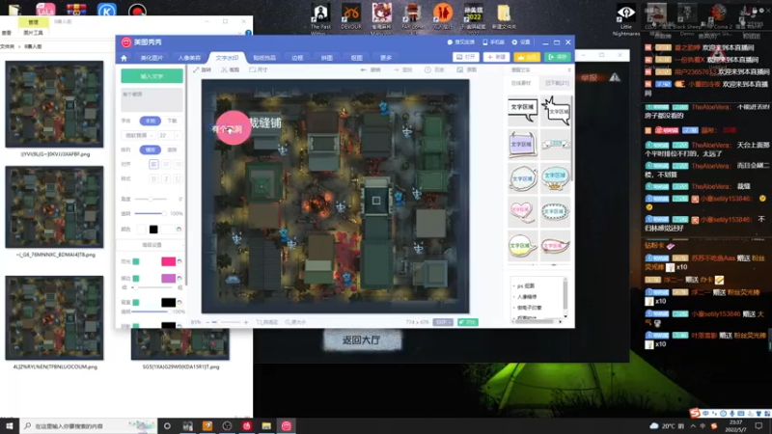Screen dimensions: 772x434
Task: Zoom in with the plus button
Action: 246,322
